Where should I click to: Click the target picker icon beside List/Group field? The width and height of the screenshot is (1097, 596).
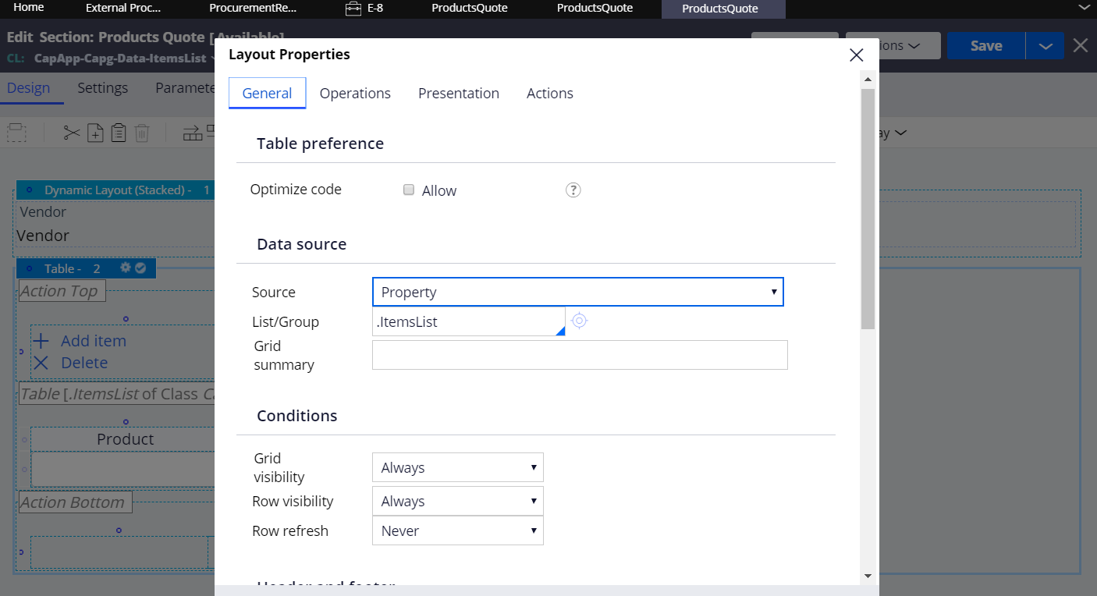click(x=579, y=321)
